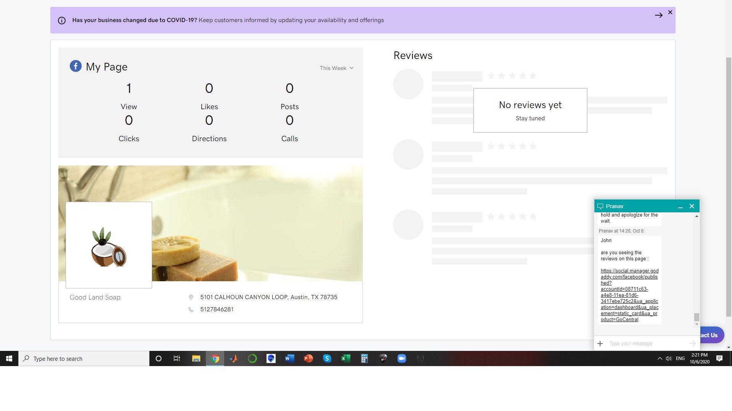This screenshot has width=732, height=411.
Task: Open the taskbar clock and date
Action: click(x=700, y=358)
